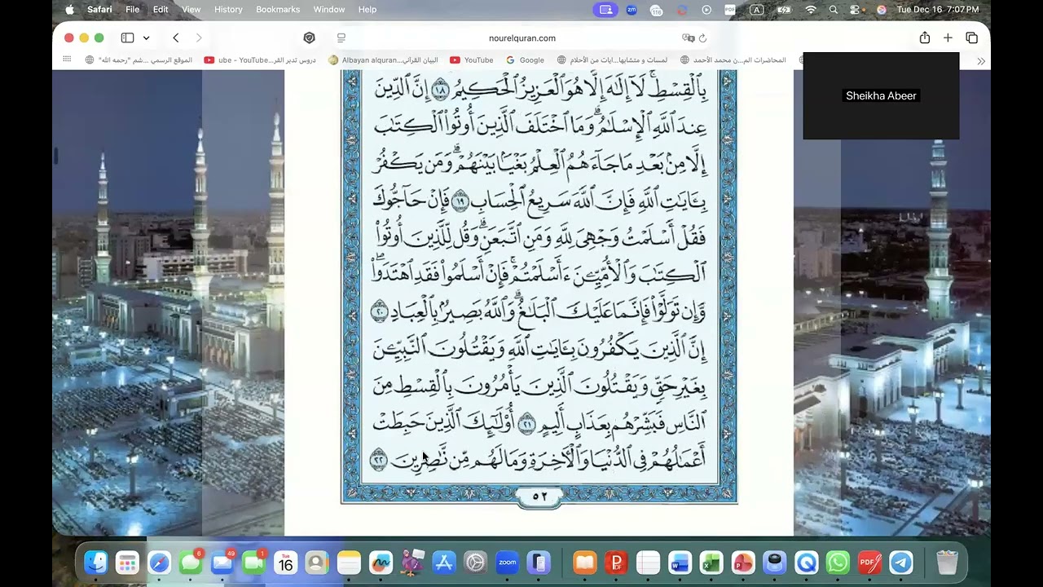Open the Wi-Fi status menu
The height and width of the screenshot is (587, 1043).
click(811, 10)
